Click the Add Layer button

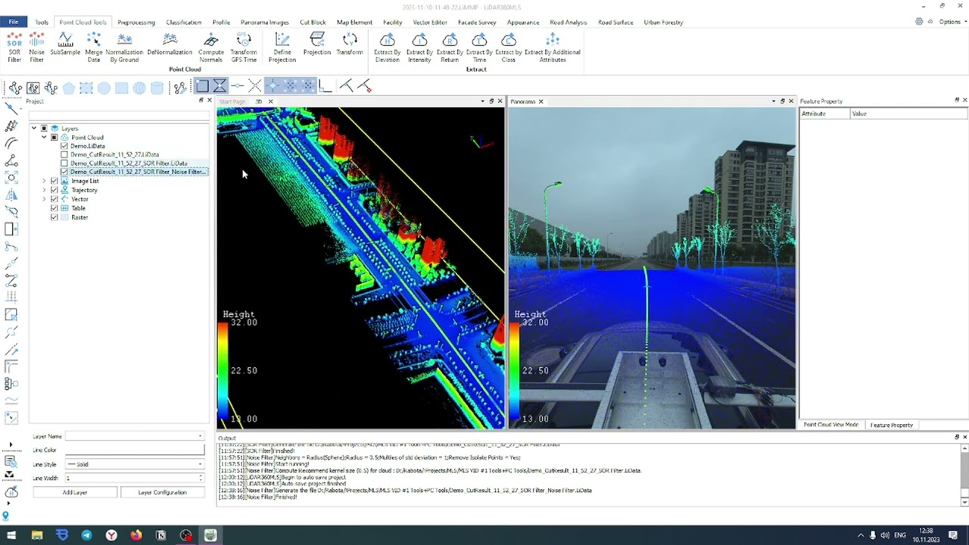75,492
